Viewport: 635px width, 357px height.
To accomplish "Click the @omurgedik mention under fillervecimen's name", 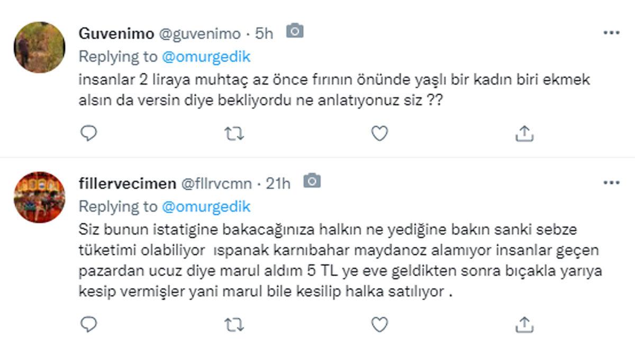I will click(x=207, y=206).
